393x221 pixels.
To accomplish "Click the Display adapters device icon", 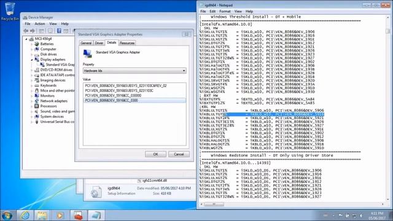I will (37, 60).
